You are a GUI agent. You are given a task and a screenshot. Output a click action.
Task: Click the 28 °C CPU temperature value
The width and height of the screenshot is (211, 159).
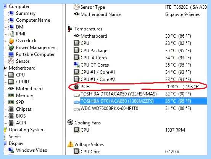coord(178,43)
